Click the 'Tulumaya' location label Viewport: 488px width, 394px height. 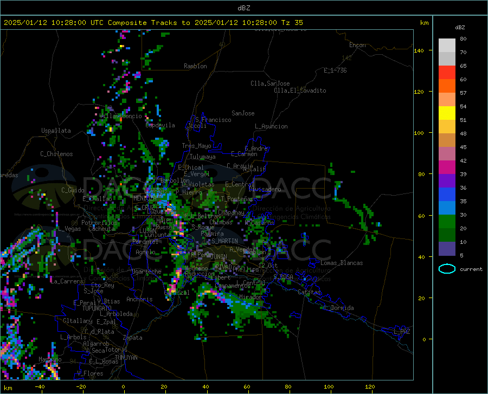click(x=203, y=157)
